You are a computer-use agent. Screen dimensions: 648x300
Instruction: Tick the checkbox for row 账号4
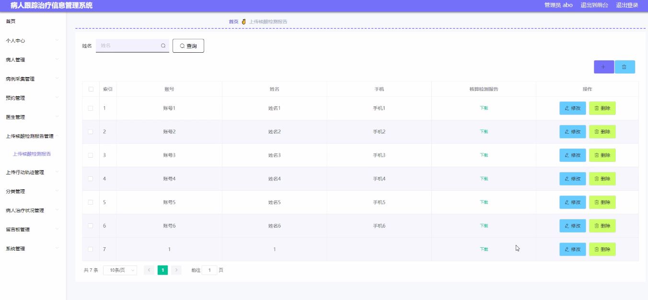pos(91,179)
